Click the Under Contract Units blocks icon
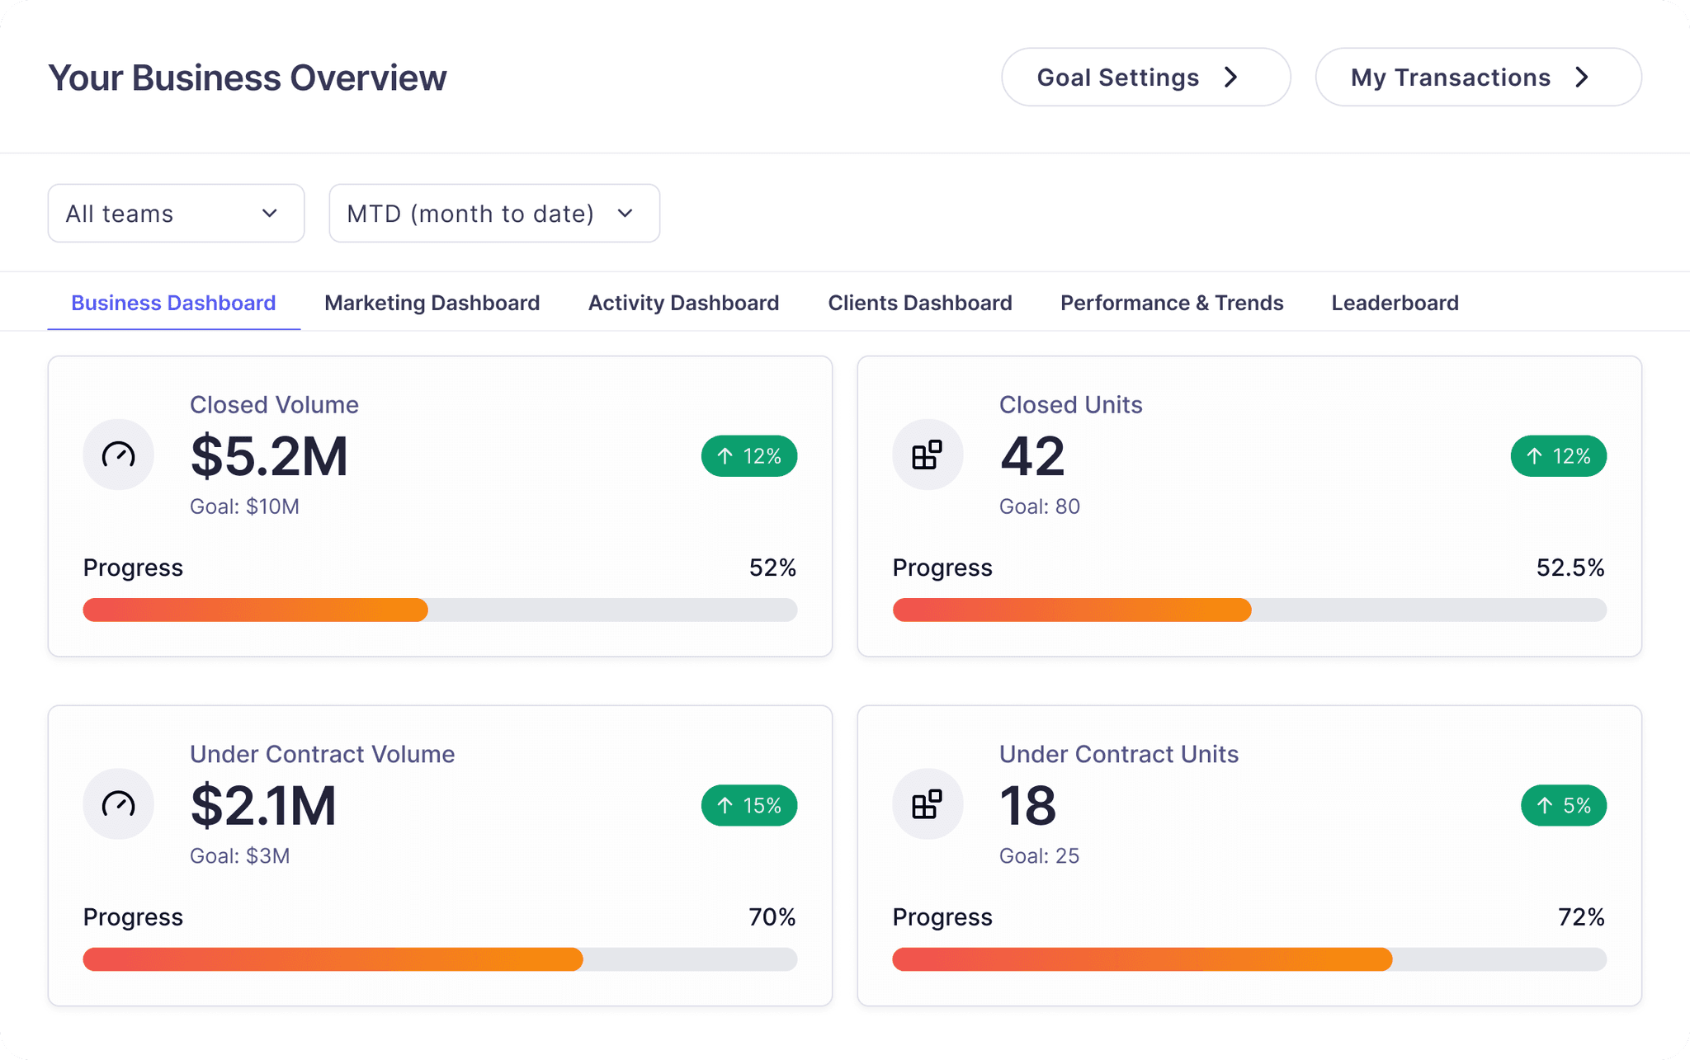This screenshot has height=1060, width=1690. [x=927, y=804]
